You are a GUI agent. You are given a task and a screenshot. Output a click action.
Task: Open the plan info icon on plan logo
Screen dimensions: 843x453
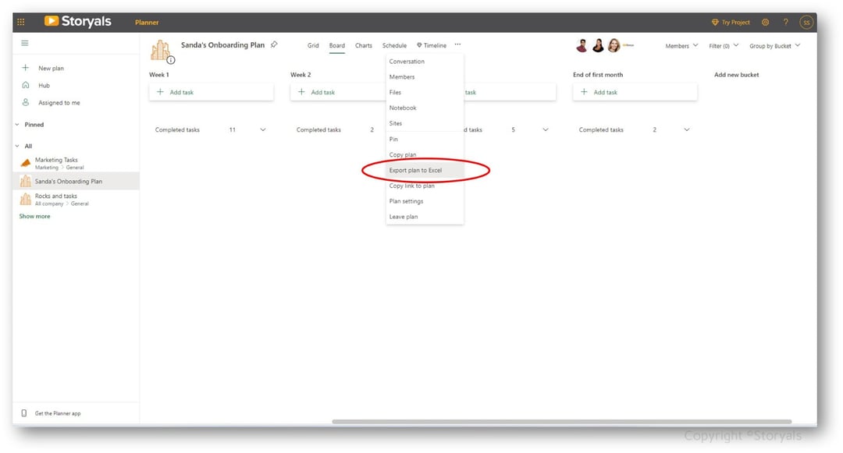(x=170, y=59)
